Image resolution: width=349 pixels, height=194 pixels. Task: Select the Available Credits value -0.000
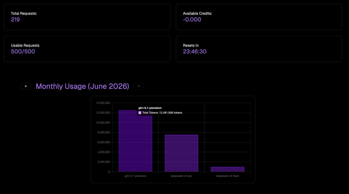[192, 20]
